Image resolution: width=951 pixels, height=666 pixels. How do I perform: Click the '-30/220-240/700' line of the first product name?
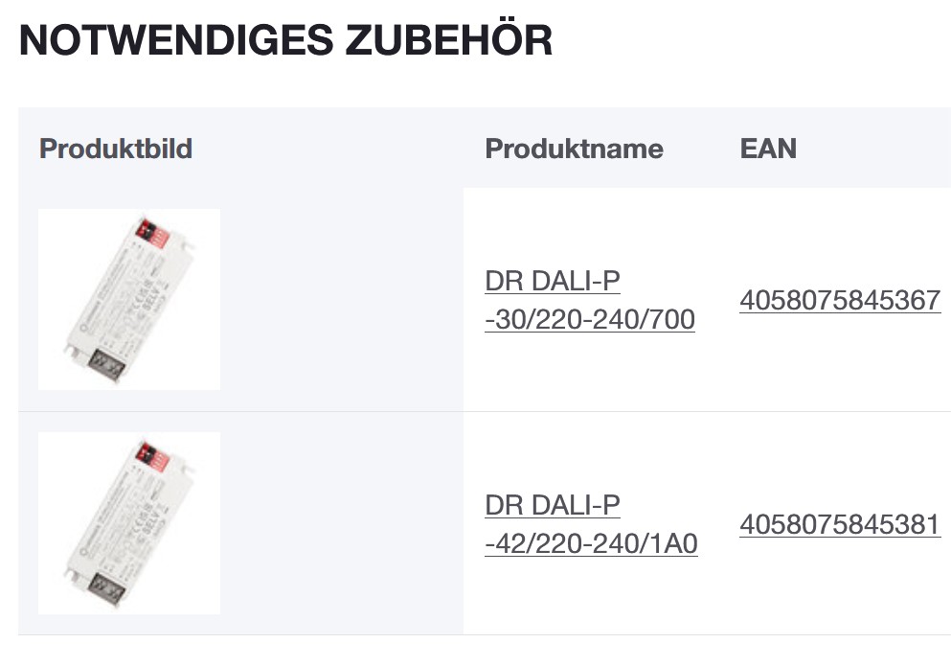click(x=590, y=319)
